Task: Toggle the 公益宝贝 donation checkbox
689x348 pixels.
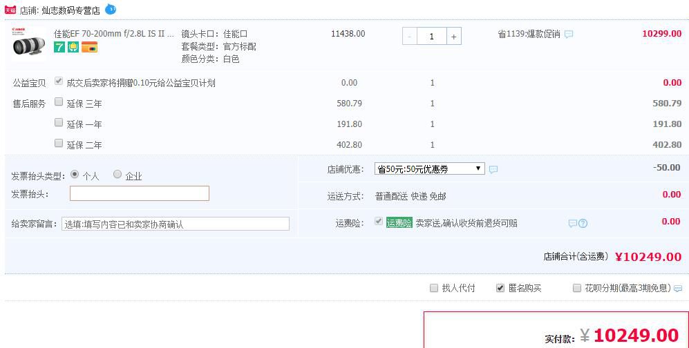Action: point(59,81)
